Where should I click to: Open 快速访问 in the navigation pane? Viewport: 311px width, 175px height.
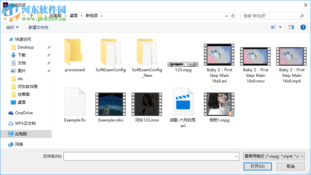[23, 39]
